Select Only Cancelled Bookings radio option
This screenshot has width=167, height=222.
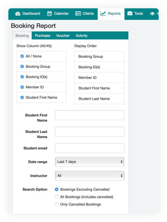pyautogui.click(x=56, y=204)
